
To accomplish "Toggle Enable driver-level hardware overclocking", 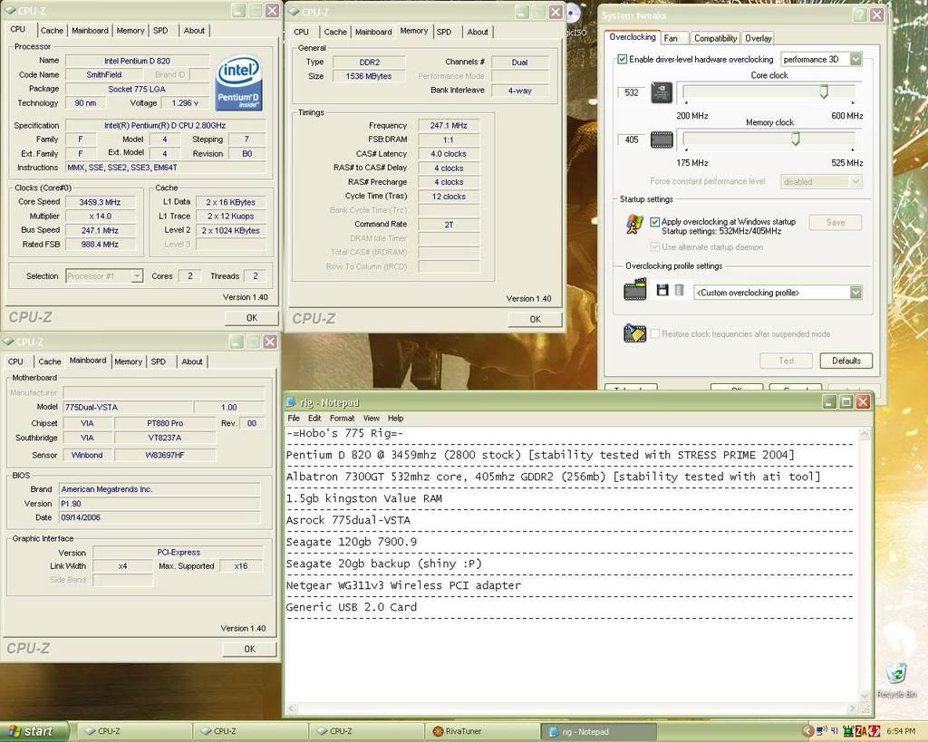I will point(622,59).
